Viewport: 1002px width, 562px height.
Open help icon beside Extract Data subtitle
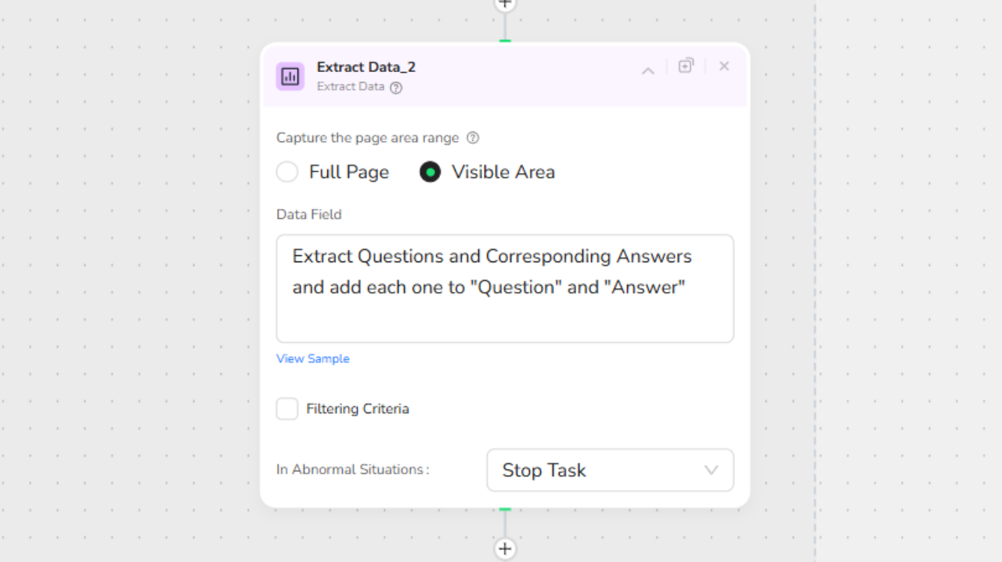click(396, 88)
